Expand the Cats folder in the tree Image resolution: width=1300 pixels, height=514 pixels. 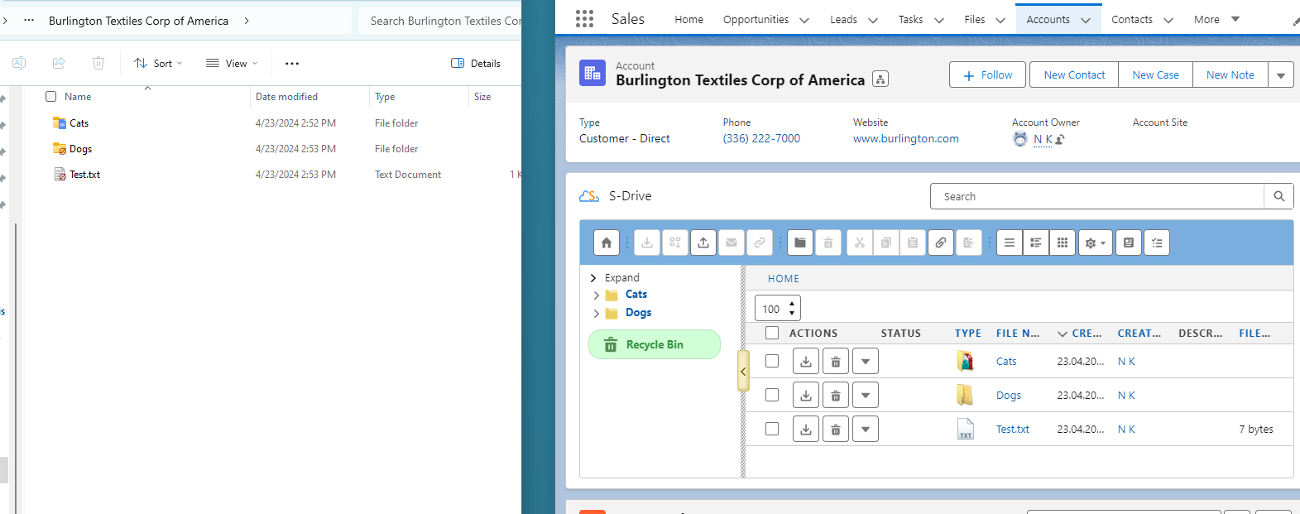tap(597, 295)
